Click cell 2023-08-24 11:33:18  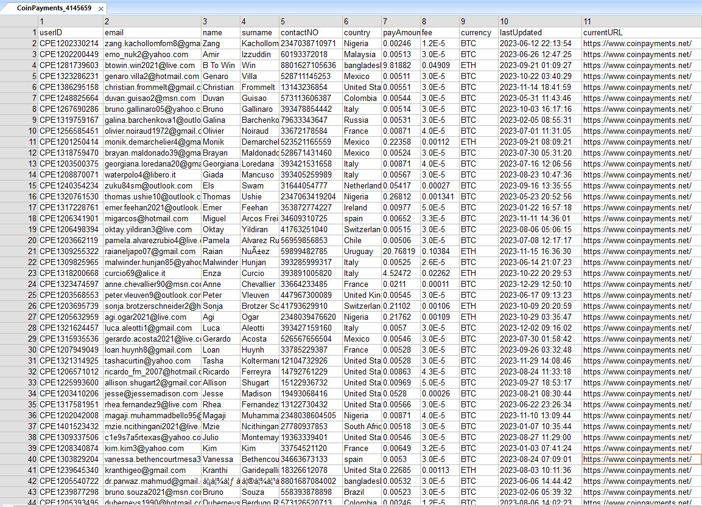(540, 372)
